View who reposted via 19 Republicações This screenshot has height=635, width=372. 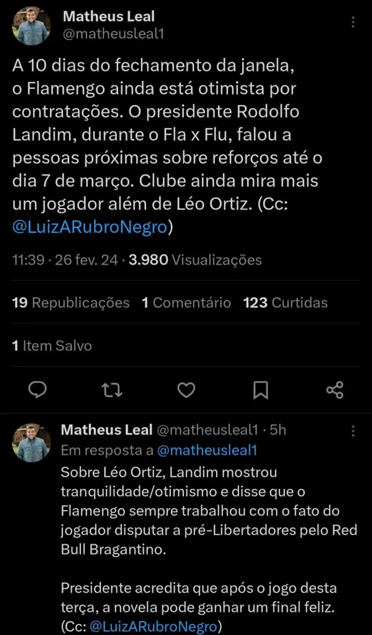click(x=69, y=303)
